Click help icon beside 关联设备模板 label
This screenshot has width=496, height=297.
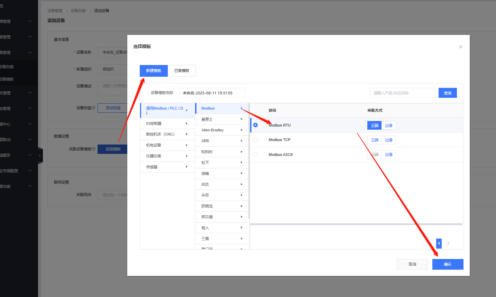coord(94,149)
